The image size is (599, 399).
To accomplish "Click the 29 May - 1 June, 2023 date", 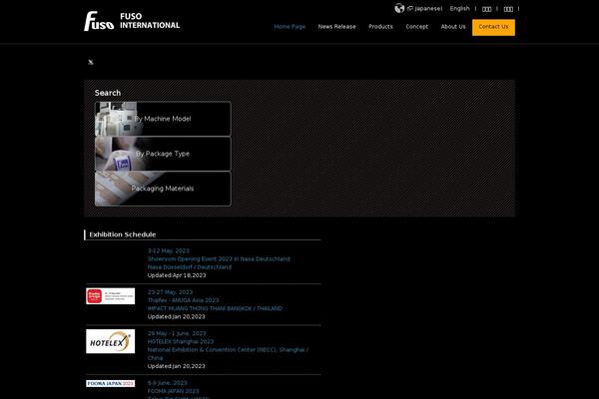I will [x=177, y=333].
